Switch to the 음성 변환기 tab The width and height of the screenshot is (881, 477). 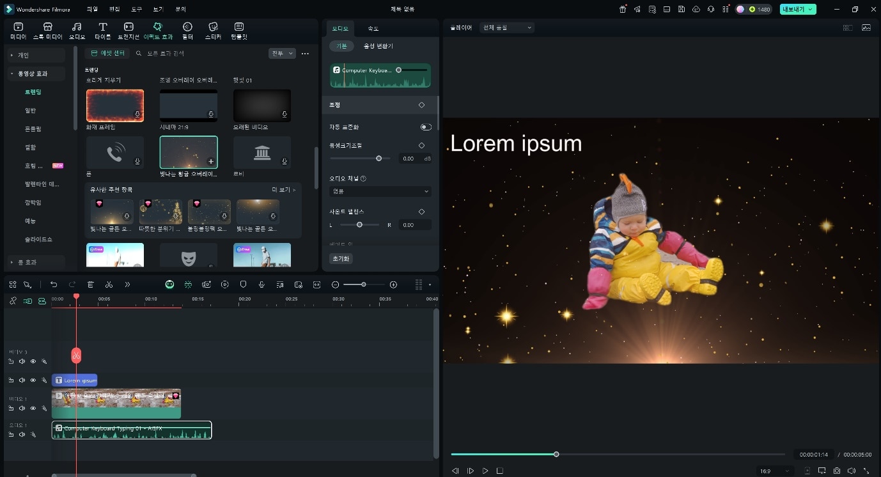(378, 46)
